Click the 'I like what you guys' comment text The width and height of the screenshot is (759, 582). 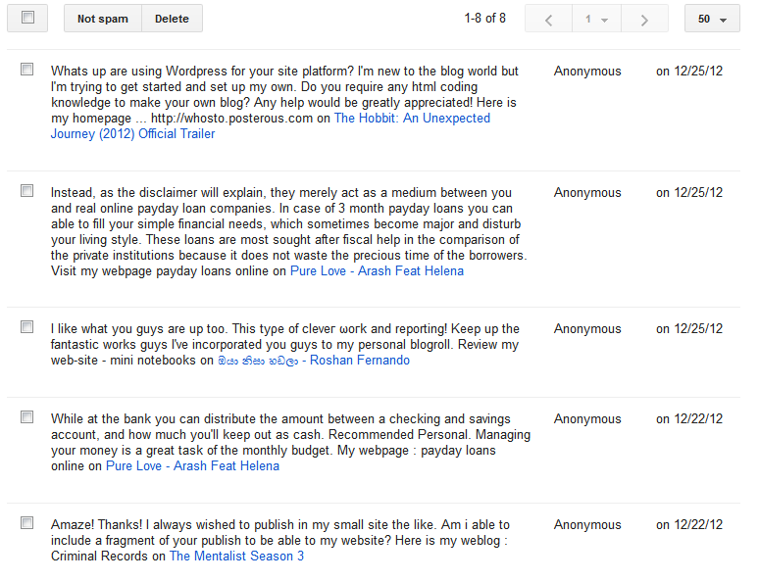click(x=284, y=345)
